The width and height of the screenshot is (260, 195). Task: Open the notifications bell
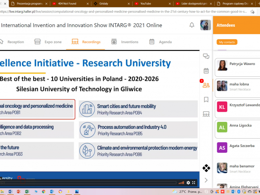tap(192, 25)
